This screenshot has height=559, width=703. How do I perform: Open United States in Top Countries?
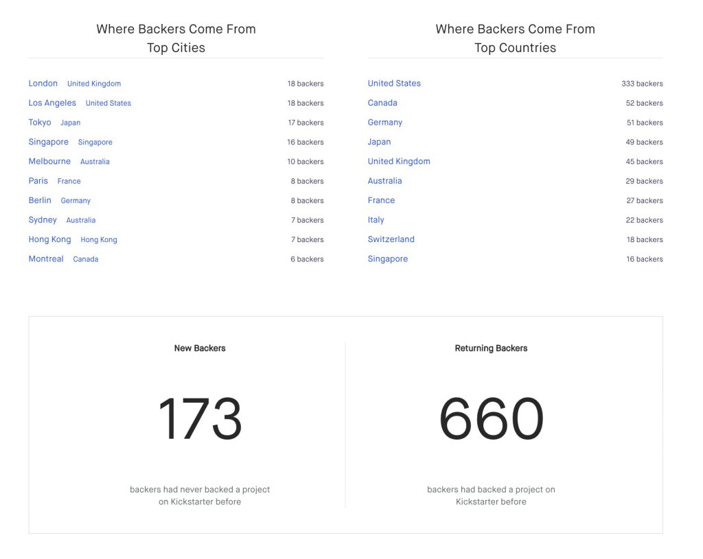pos(394,84)
